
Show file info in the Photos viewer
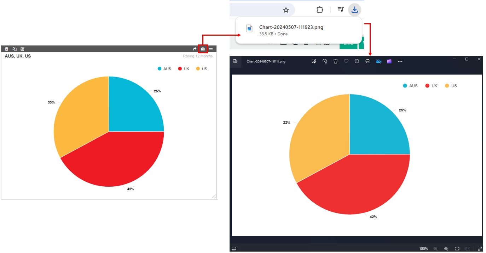357,61
